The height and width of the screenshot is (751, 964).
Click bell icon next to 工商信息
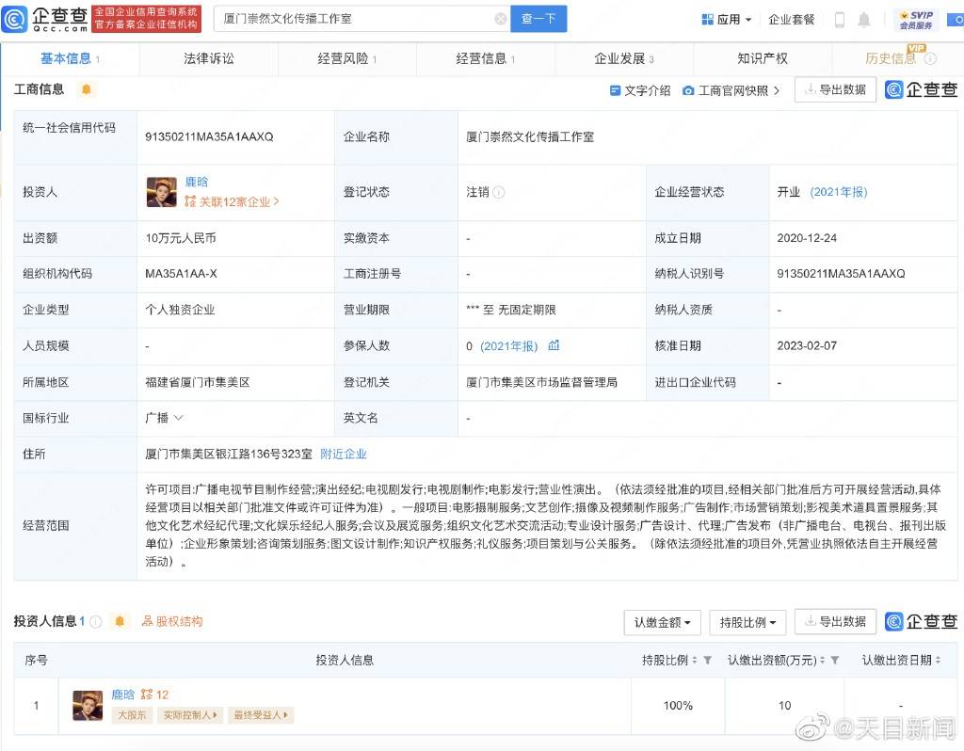(87, 89)
